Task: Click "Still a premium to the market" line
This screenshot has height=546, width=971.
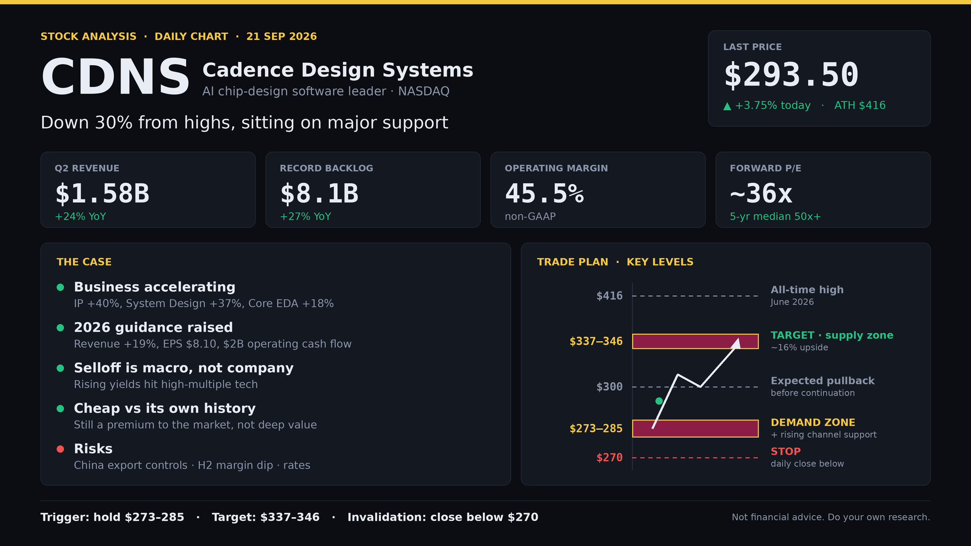Action: [195, 425]
